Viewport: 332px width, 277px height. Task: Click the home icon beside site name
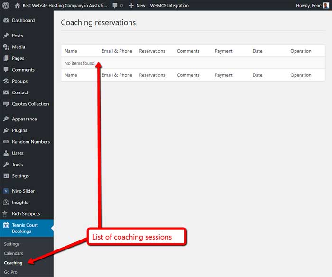point(18,6)
